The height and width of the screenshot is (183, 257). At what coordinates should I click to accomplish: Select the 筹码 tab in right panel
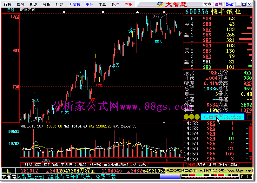(223, 165)
